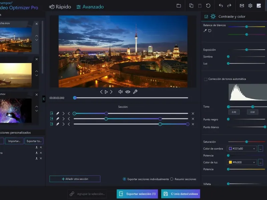This screenshot has width=267, height=200.
Task: Pick white balance with the eyedropper icon
Action: click(205, 31)
